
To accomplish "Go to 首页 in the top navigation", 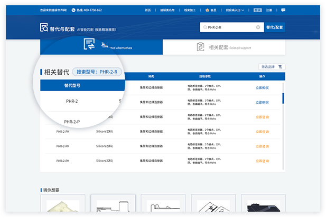I will [148, 10].
